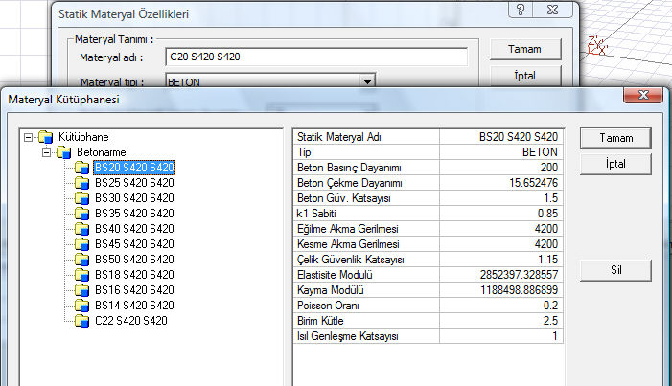This screenshot has width=672, height=386.
Task: Click the folder icon beside BS14 S420 S420
Action: tap(81, 306)
